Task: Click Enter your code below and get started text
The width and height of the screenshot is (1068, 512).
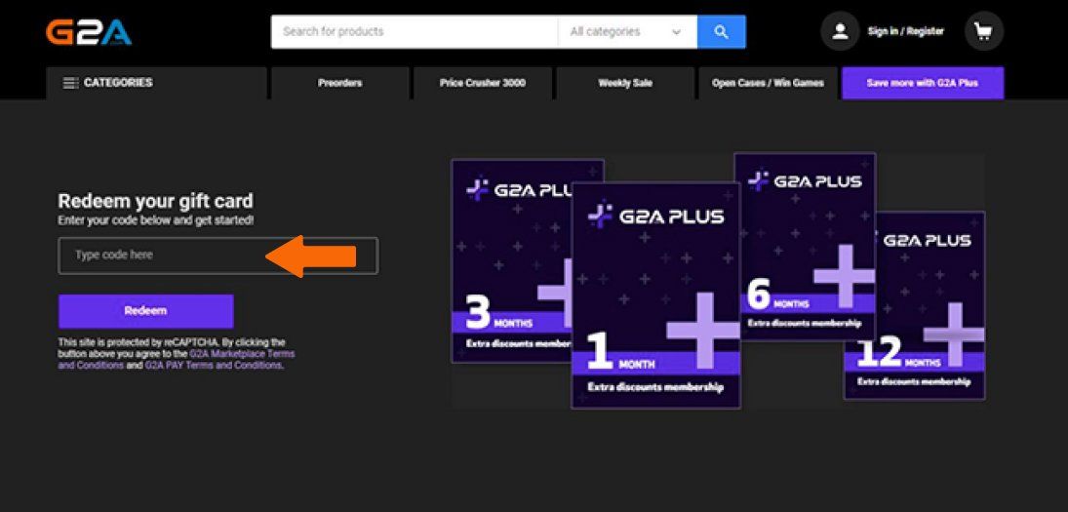Action: click(x=155, y=220)
